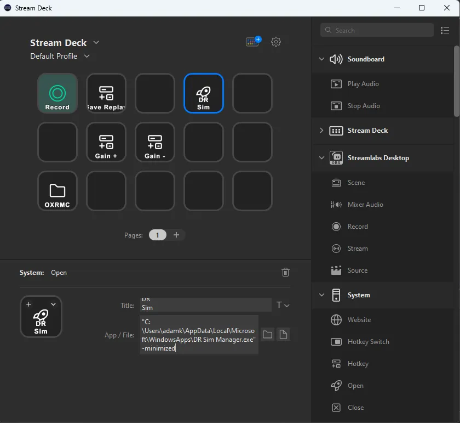
Task: Select the empty key right of Gain -
Action: [x=204, y=142]
